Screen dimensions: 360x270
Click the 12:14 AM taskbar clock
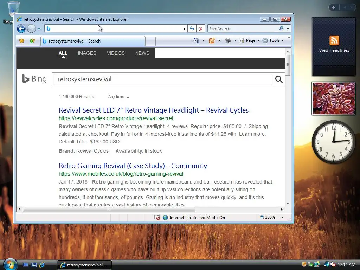[347, 265]
